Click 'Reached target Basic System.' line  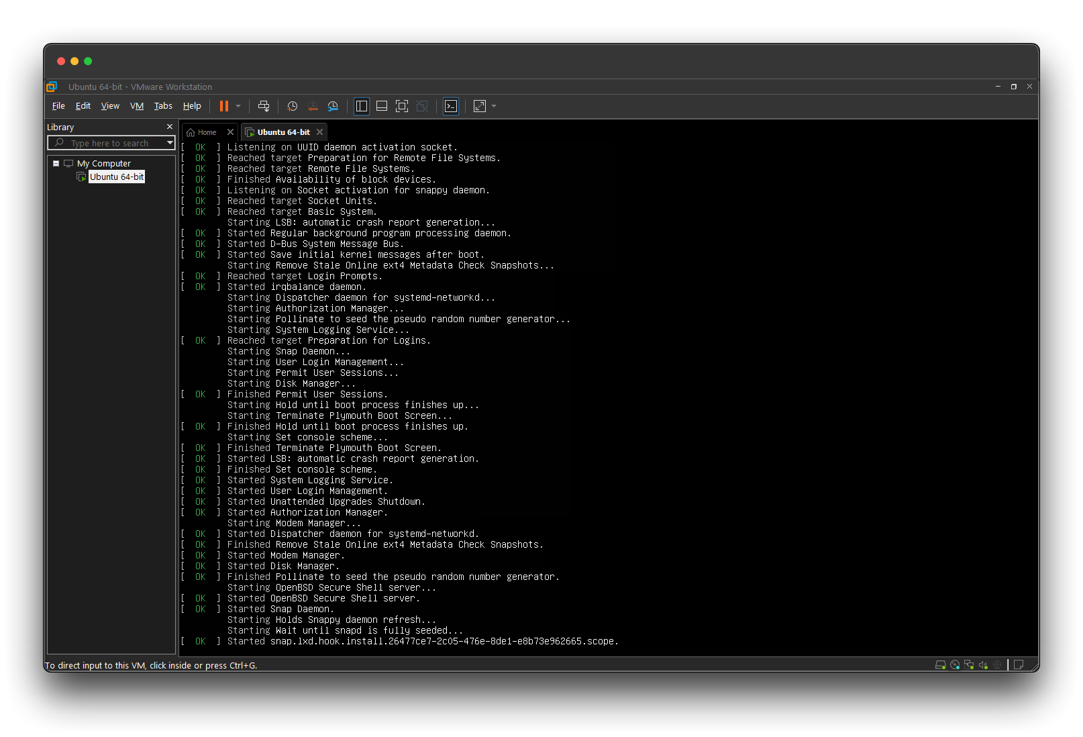point(302,211)
